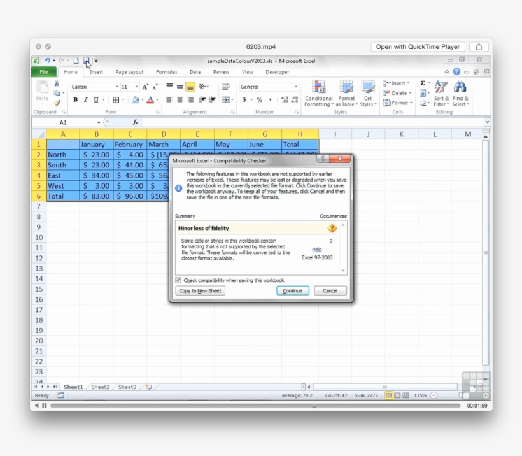Click the Merge & Center icon
522x456 pixels.
(226, 99)
